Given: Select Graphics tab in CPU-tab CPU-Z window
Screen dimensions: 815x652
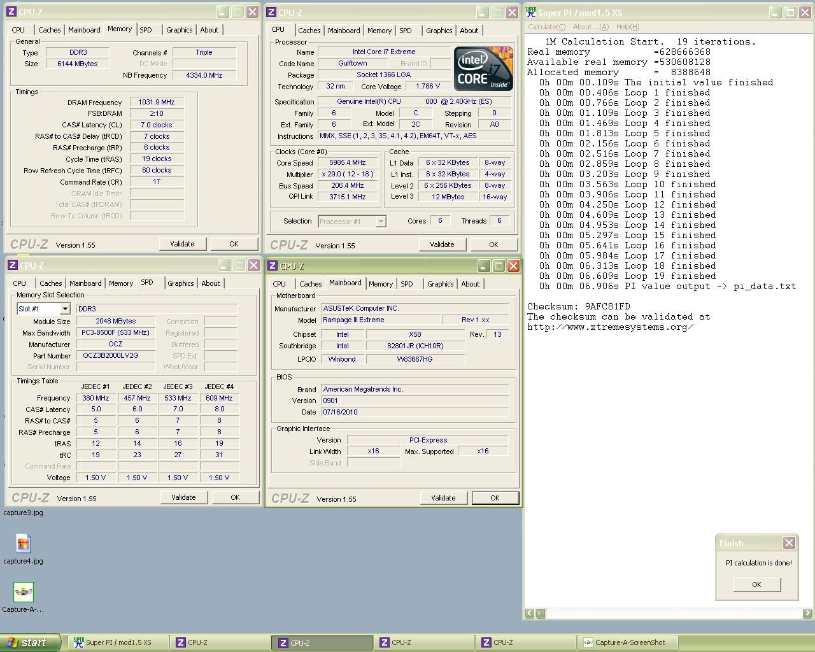Looking at the screenshot, I should (439, 31).
